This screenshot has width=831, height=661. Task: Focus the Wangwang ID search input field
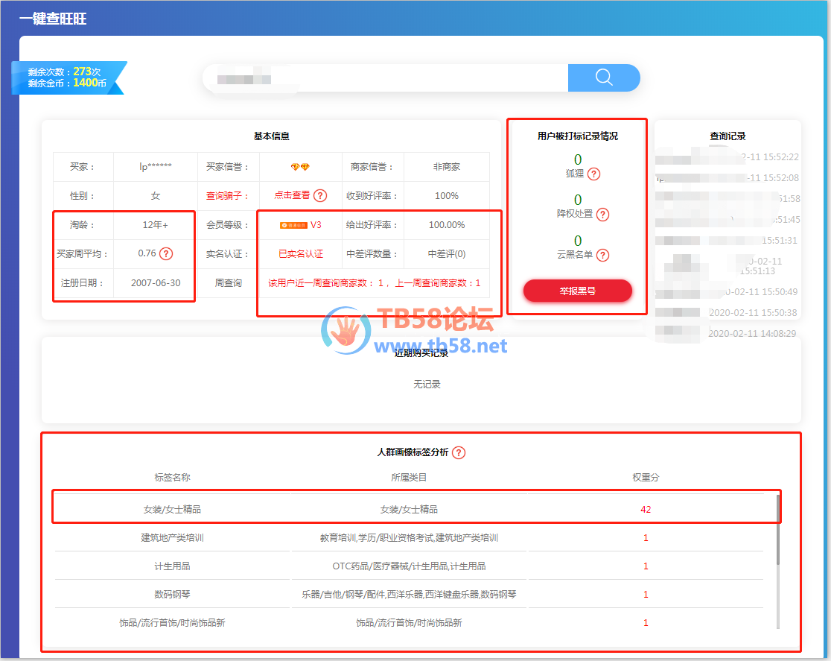click(386, 78)
